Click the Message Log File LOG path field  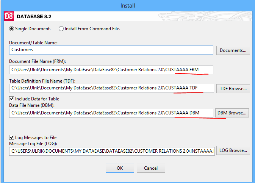(112, 151)
